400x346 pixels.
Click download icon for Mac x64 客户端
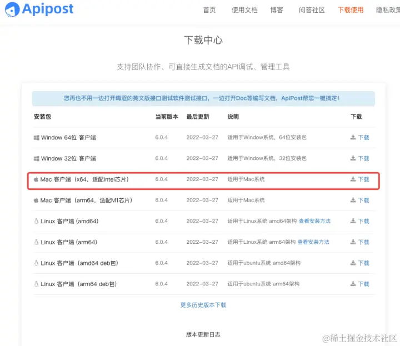tap(353, 179)
